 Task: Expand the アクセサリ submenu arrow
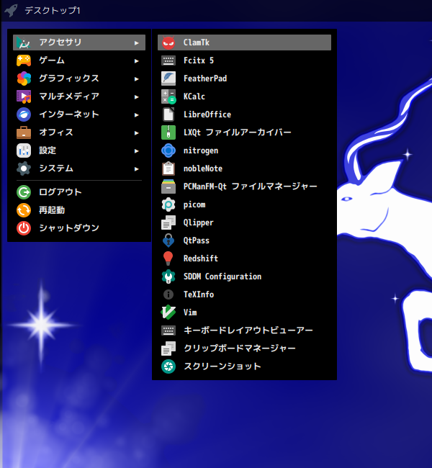coord(136,43)
